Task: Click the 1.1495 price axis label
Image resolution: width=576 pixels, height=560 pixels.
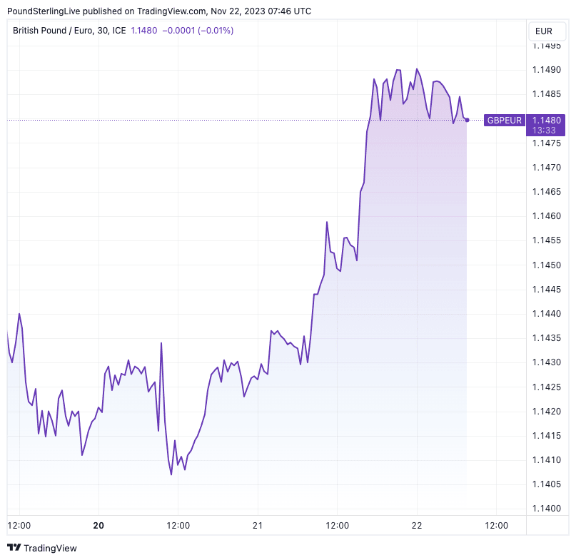Action: click(546, 46)
